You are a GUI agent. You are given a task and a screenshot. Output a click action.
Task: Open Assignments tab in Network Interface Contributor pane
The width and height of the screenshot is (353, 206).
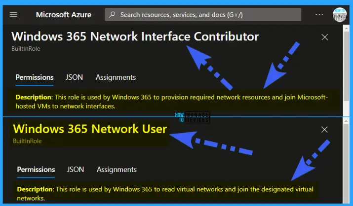coord(116,77)
